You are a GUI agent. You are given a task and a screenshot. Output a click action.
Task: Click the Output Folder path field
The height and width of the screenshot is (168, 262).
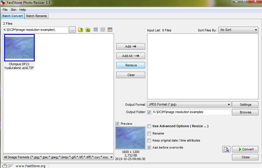click(x=192, y=112)
